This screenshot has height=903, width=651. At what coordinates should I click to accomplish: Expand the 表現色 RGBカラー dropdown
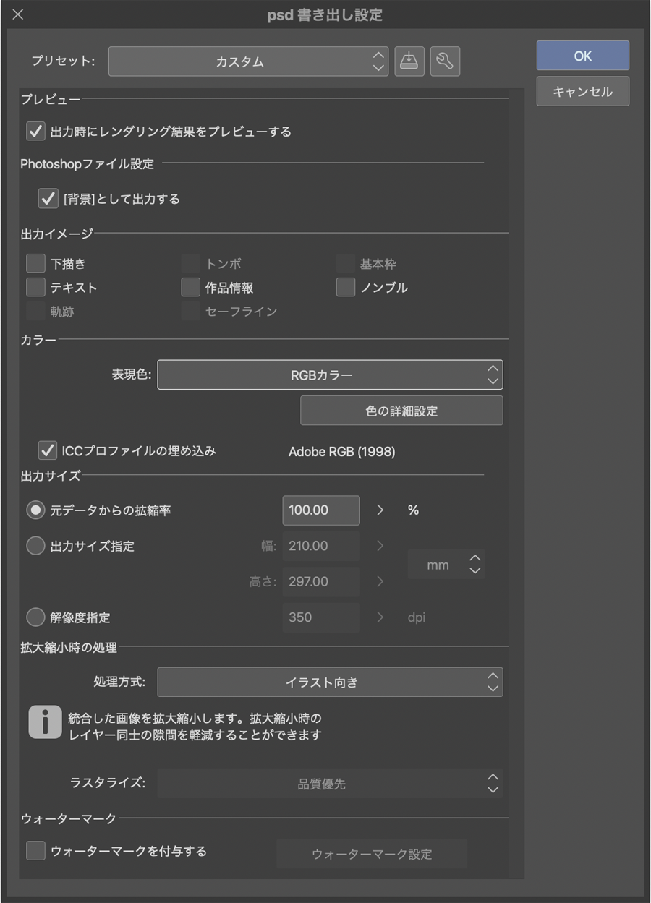pos(330,375)
